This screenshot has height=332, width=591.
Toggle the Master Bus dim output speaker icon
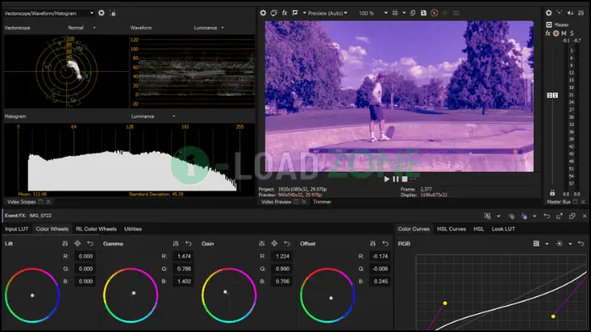(x=571, y=13)
